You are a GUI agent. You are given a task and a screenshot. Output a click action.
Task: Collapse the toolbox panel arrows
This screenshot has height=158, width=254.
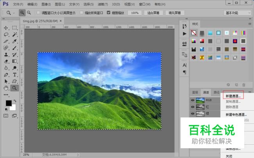(x=3, y=19)
